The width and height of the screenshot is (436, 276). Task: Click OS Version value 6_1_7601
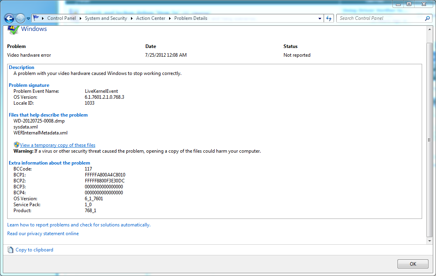pyautogui.click(x=94, y=199)
